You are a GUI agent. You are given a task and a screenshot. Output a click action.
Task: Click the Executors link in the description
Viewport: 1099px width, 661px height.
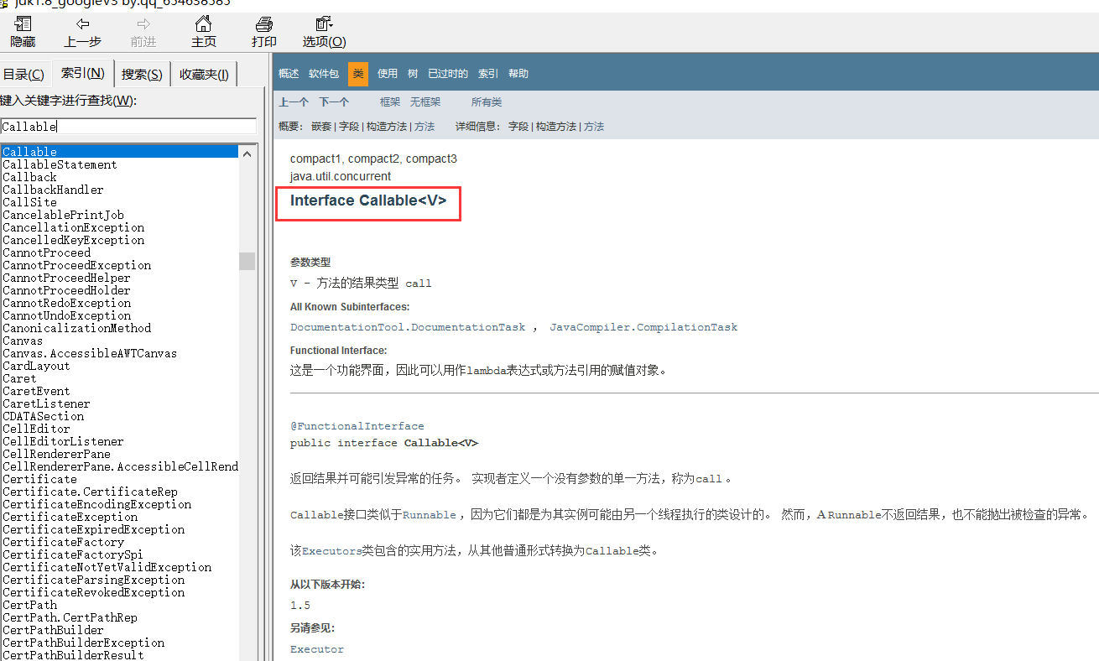[331, 551]
